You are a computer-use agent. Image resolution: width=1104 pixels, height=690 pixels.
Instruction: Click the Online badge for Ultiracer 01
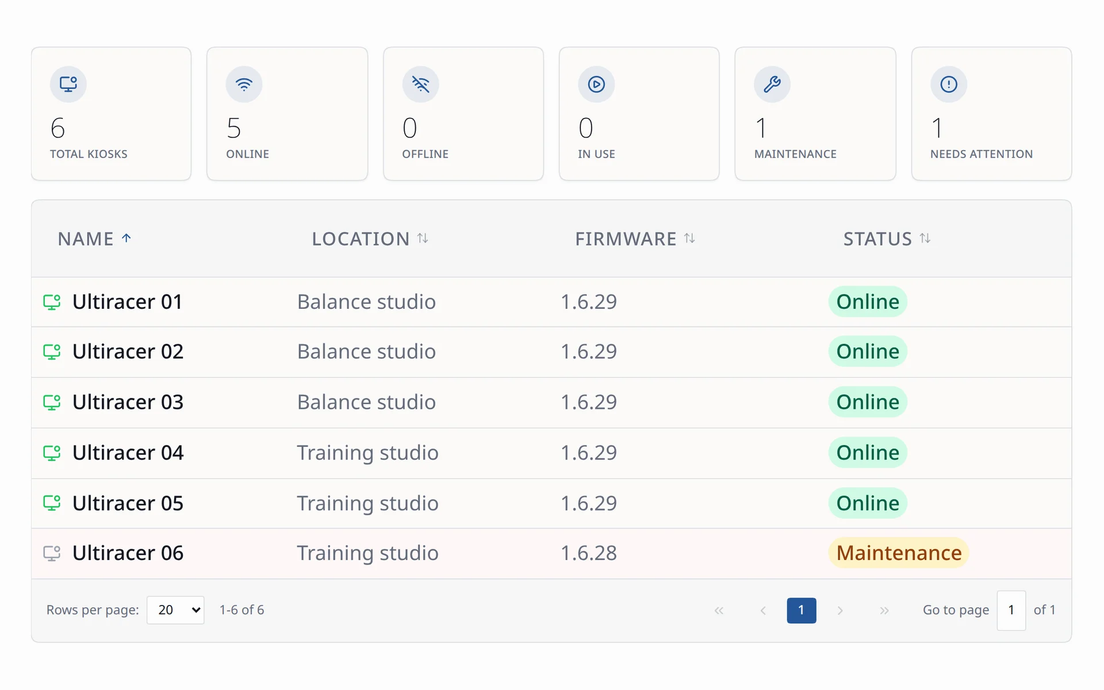coord(868,302)
